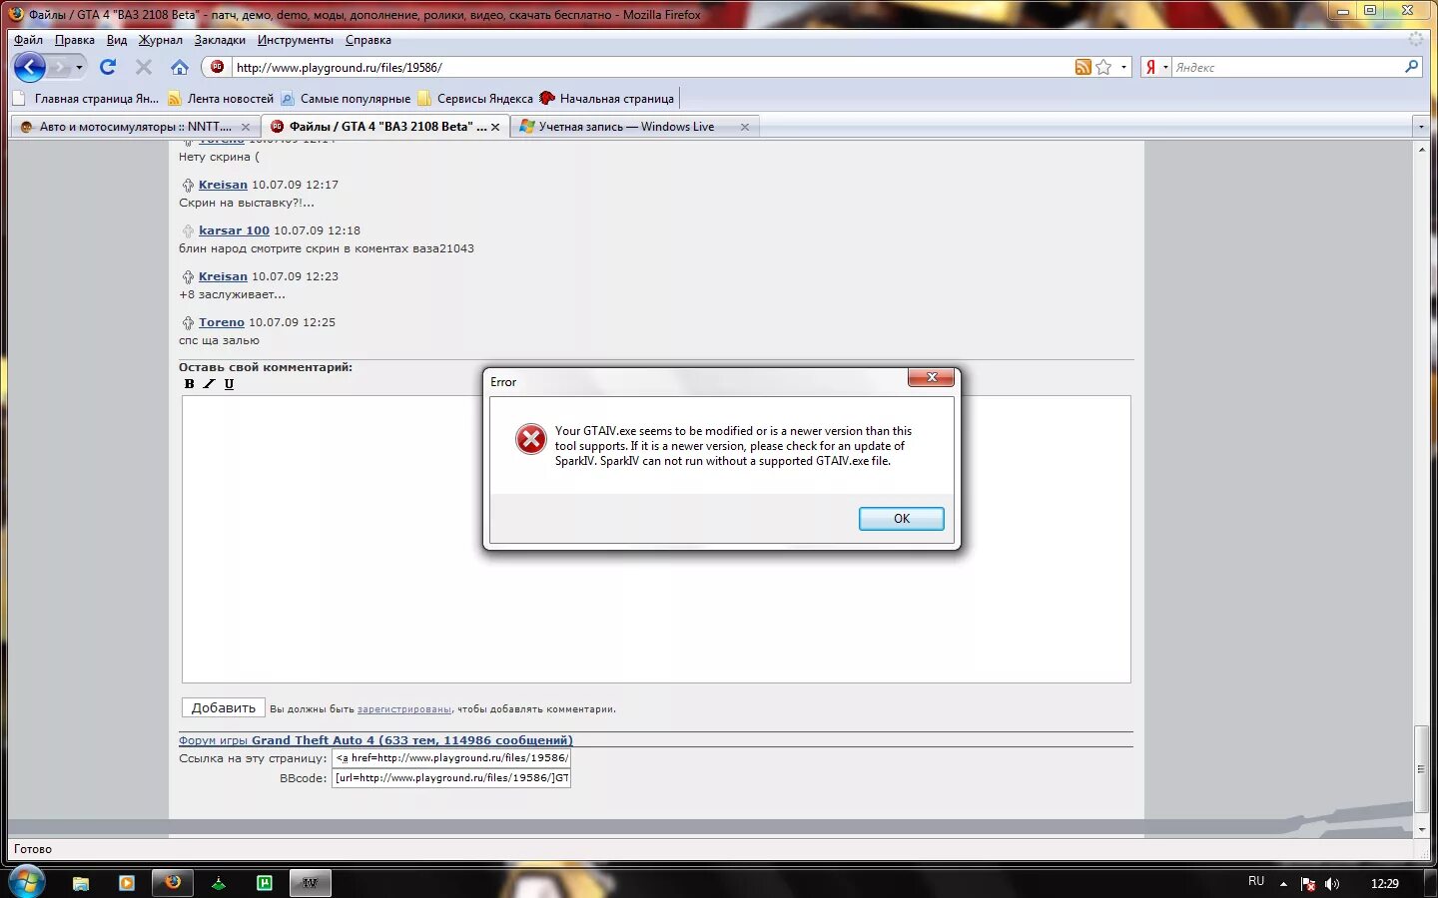This screenshot has width=1438, height=898.
Task: Open the Yandex search engine selector
Action: tap(1156, 67)
